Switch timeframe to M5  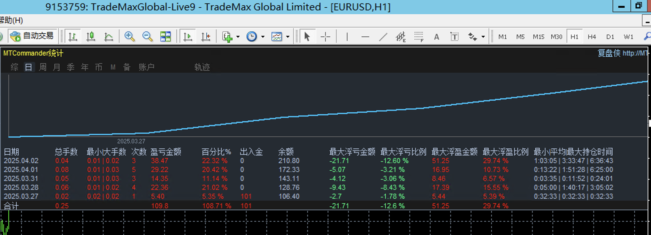tap(520, 37)
